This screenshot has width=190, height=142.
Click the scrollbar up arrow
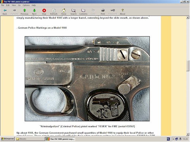[188, 18]
